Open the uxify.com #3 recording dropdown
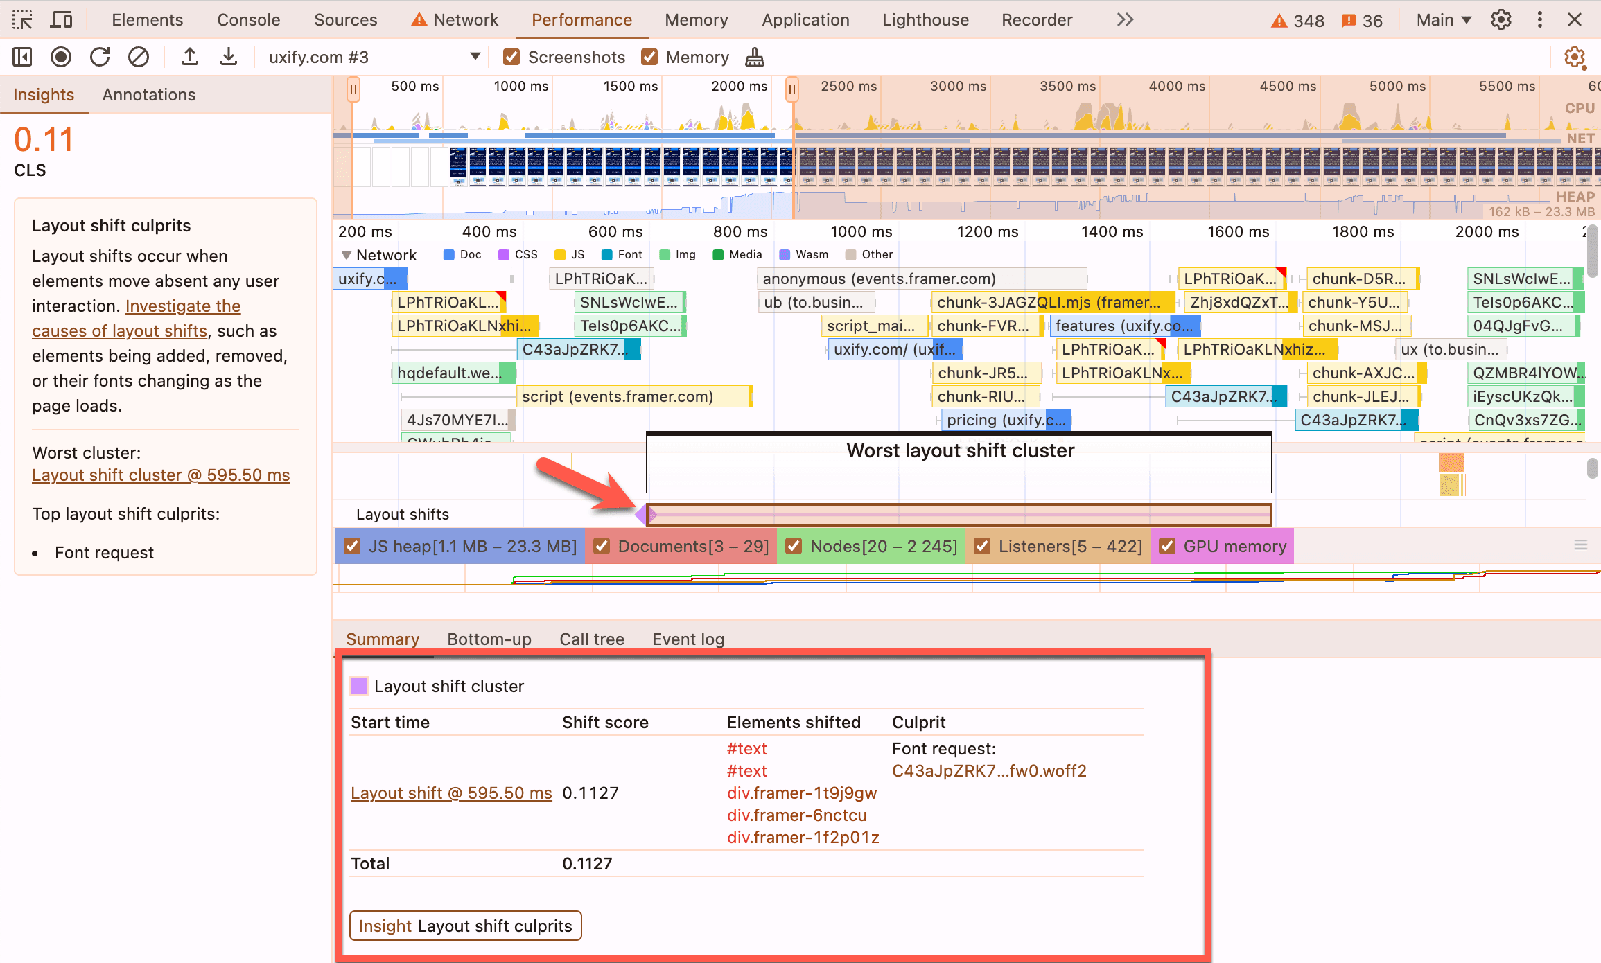Viewport: 1601px width, 963px height. click(475, 57)
